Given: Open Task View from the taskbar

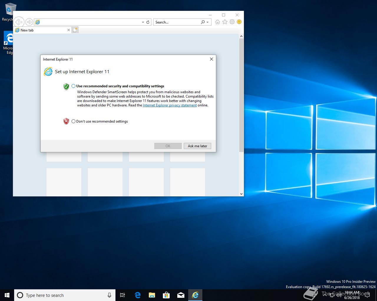Looking at the screenshot, I should tap(123, 295).
